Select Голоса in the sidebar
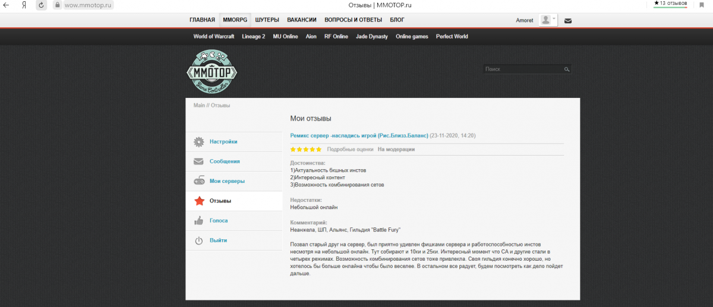Viewport: 713px width, 307px height. (x=218, y=220)
